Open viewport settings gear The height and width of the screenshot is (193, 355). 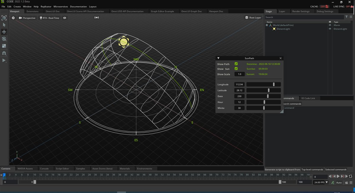tap(13, 18)
